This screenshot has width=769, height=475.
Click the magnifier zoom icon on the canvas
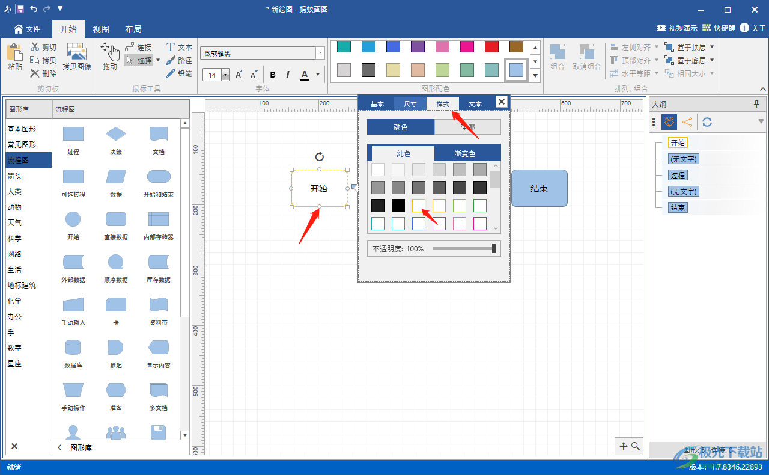click(x=635, y=446)
